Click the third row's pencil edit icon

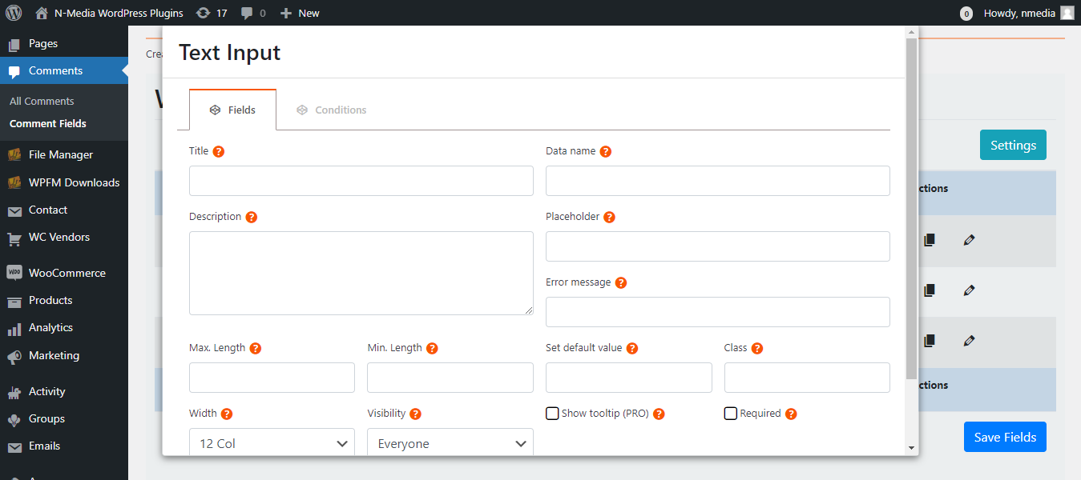(x=970, y=341)
